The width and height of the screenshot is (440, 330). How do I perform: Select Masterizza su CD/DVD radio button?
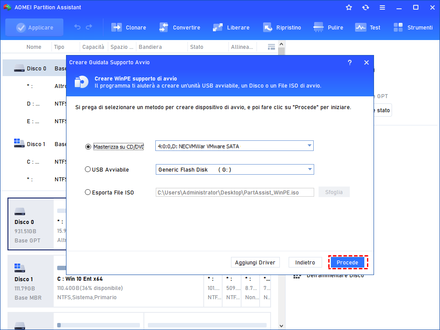pos(88,147)
